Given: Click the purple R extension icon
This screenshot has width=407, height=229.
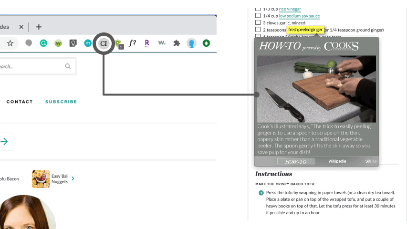Looking at the screenshot, I should 147,43.
